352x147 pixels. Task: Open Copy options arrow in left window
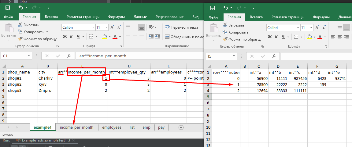coord(47,32)
